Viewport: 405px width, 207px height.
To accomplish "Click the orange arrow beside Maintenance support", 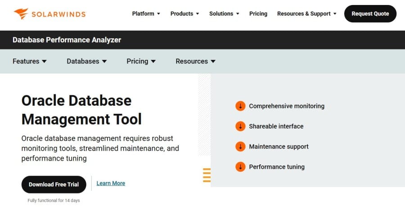I will 240,147.
